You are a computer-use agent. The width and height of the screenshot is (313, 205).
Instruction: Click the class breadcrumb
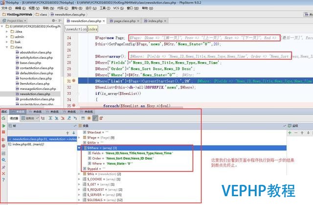[x=41, y=14]
